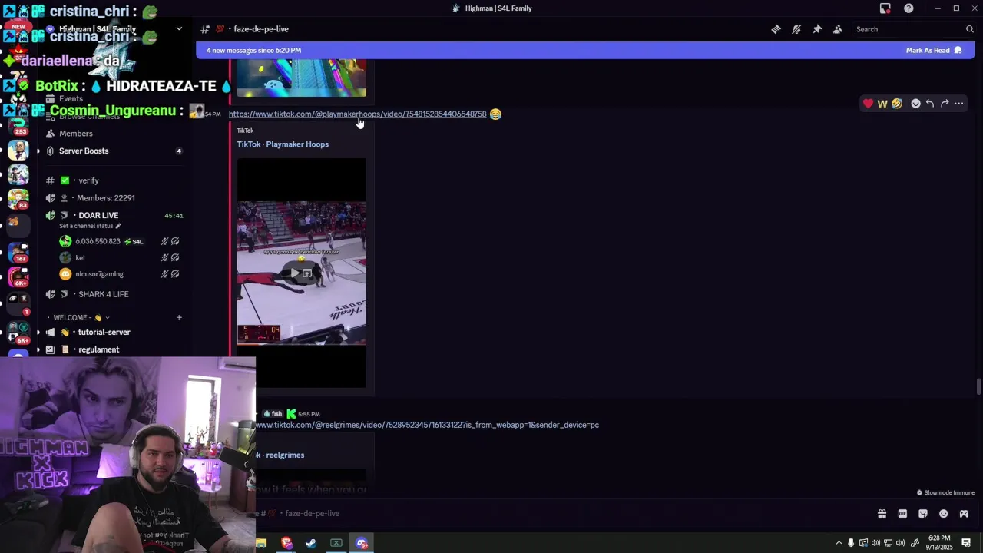The height and width of the screenshot is (553, 983).
Task: Open the Add Reaction smiley picker
Action: 915,104
